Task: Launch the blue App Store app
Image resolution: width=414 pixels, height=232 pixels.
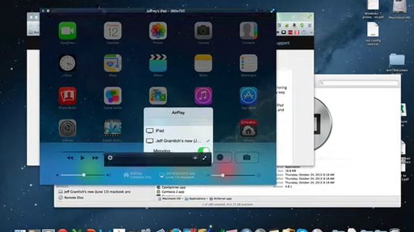Action: tap(248, 96)
